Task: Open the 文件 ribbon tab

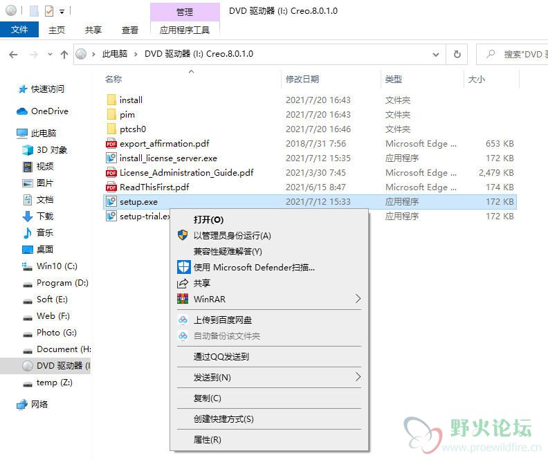Action: [x=19, y=30]
